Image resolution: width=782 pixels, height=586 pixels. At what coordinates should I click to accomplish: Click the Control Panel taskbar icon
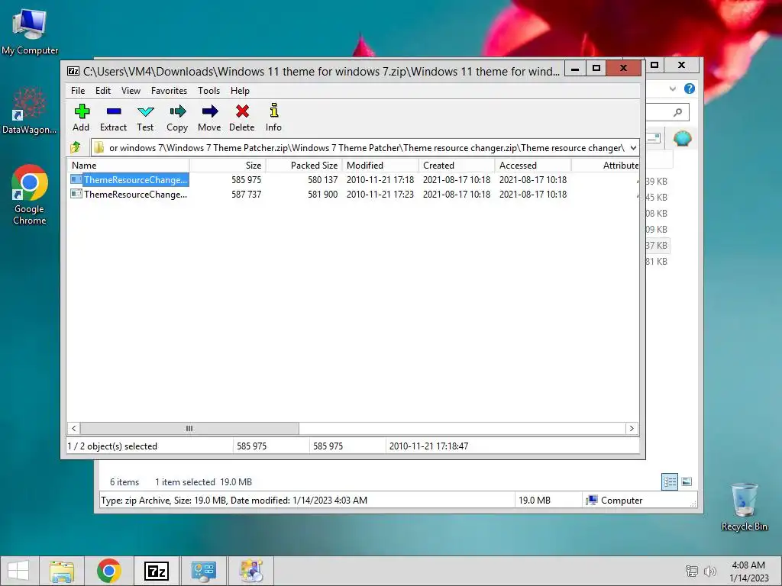[x=203, y=571]
